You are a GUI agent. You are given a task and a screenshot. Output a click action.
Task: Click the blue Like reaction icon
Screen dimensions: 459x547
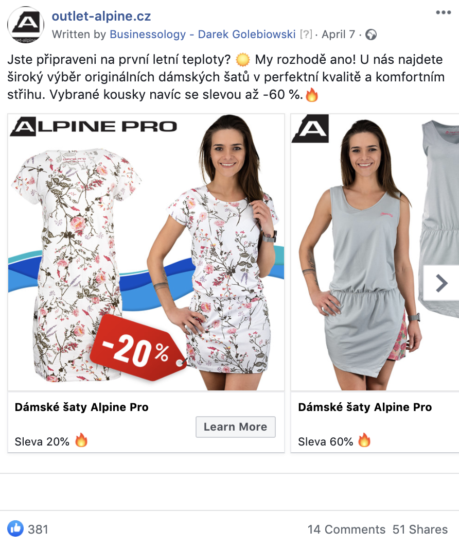(15, 528)
